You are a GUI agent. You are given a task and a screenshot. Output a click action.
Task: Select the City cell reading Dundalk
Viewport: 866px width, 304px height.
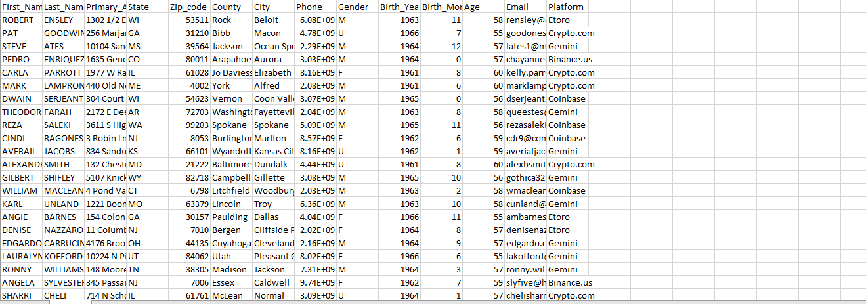(273, 164)
